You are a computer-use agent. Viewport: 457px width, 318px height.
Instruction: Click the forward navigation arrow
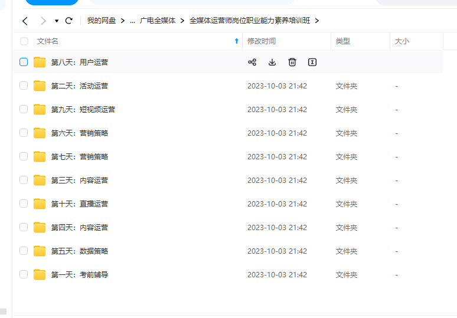click(43, 21)
